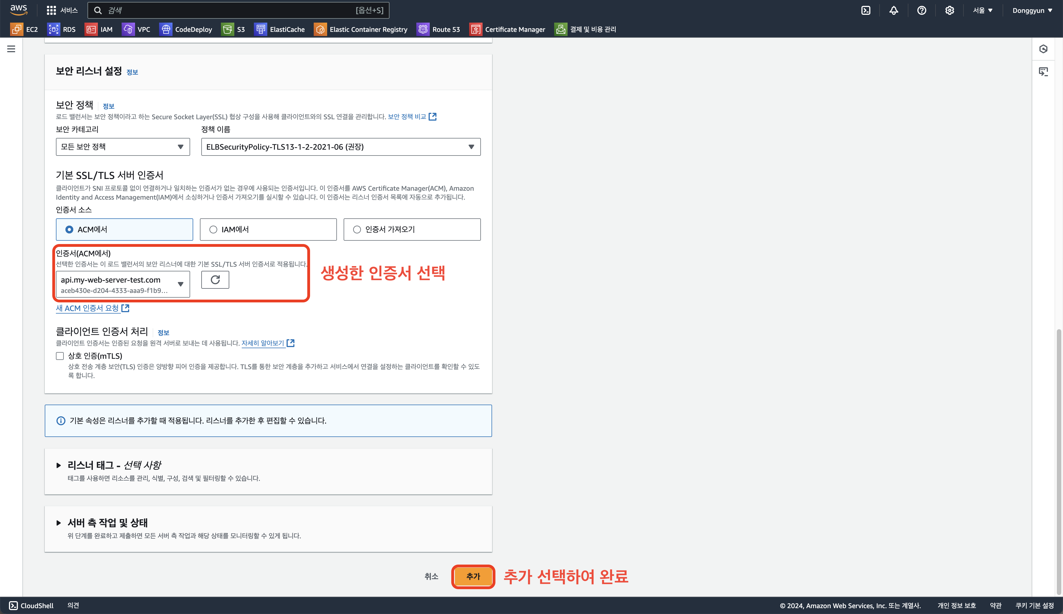Image resolution: width=1063 pixels, height=614 pixels.
Task: Open the Route 53 shortcut
Action: (x=439, y=30)
